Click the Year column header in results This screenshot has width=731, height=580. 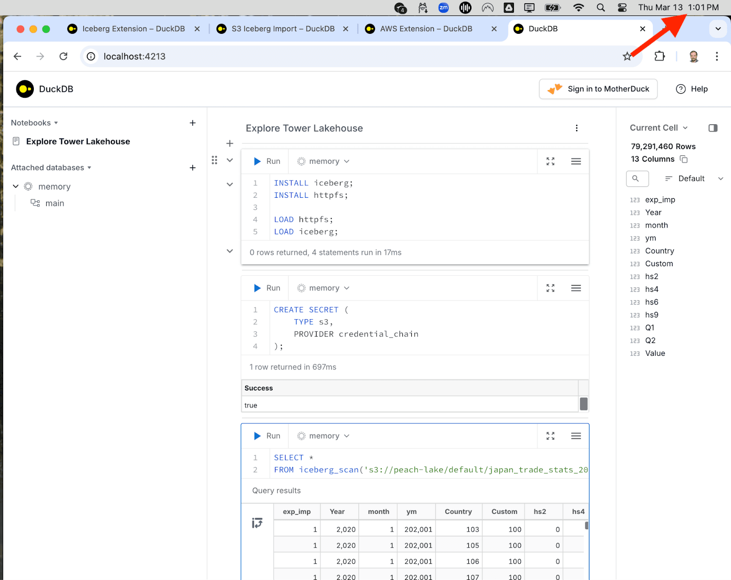point(339,511)
